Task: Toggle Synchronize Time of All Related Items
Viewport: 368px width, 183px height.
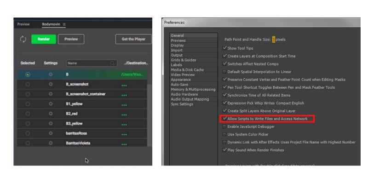Action: 224,95
